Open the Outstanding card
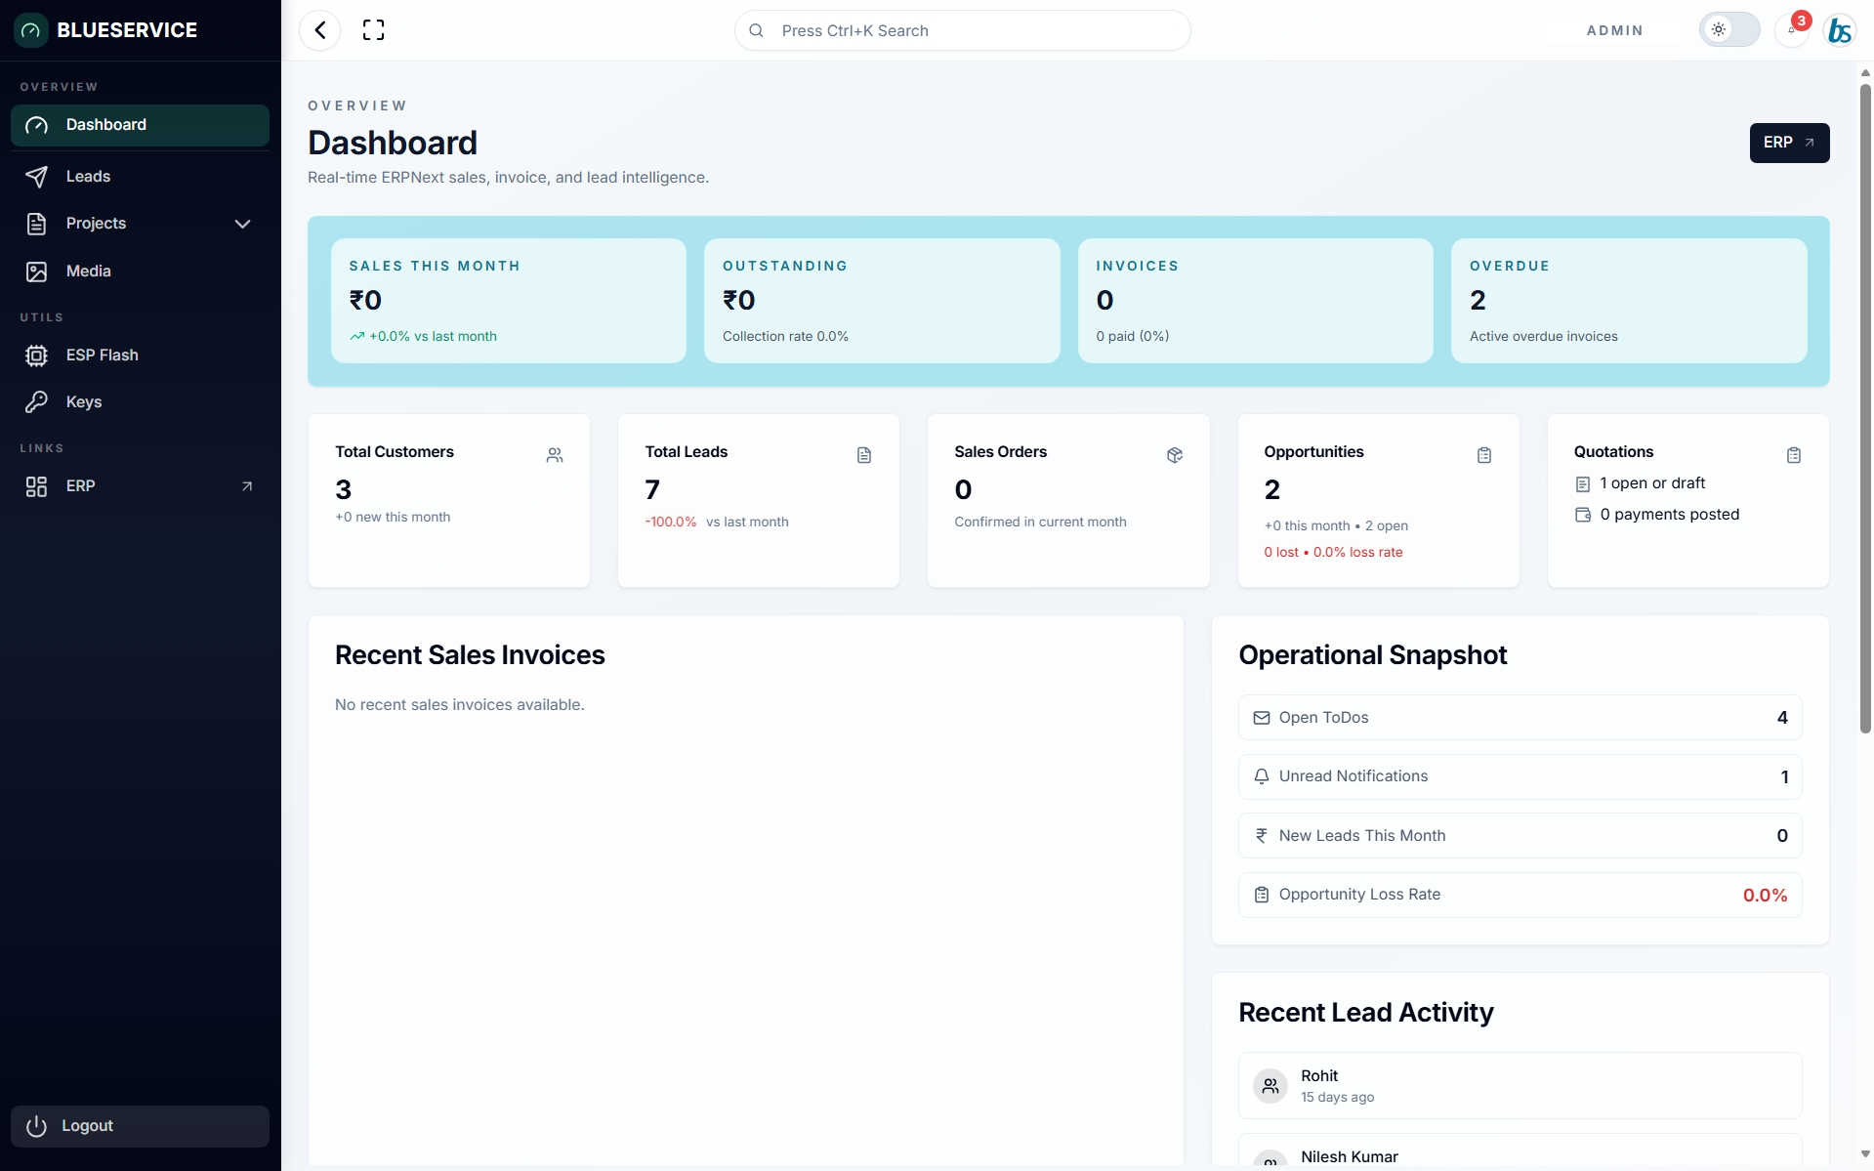Screen dimensions: 1874x1171 pyautogui.click(x=882, y=301)
